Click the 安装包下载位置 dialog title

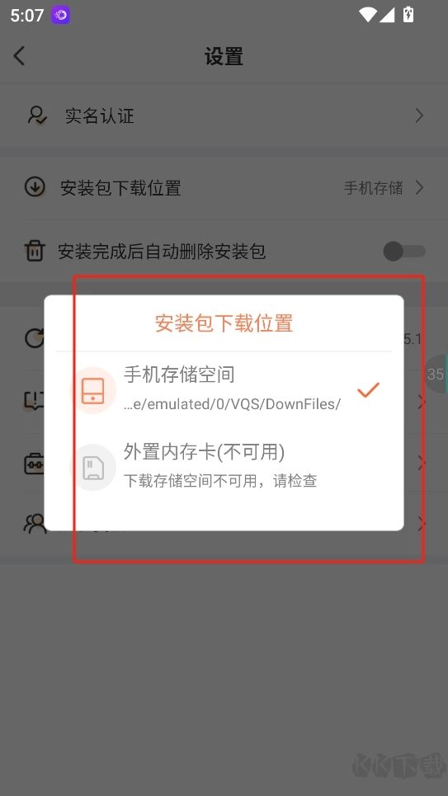pos(224,323)
